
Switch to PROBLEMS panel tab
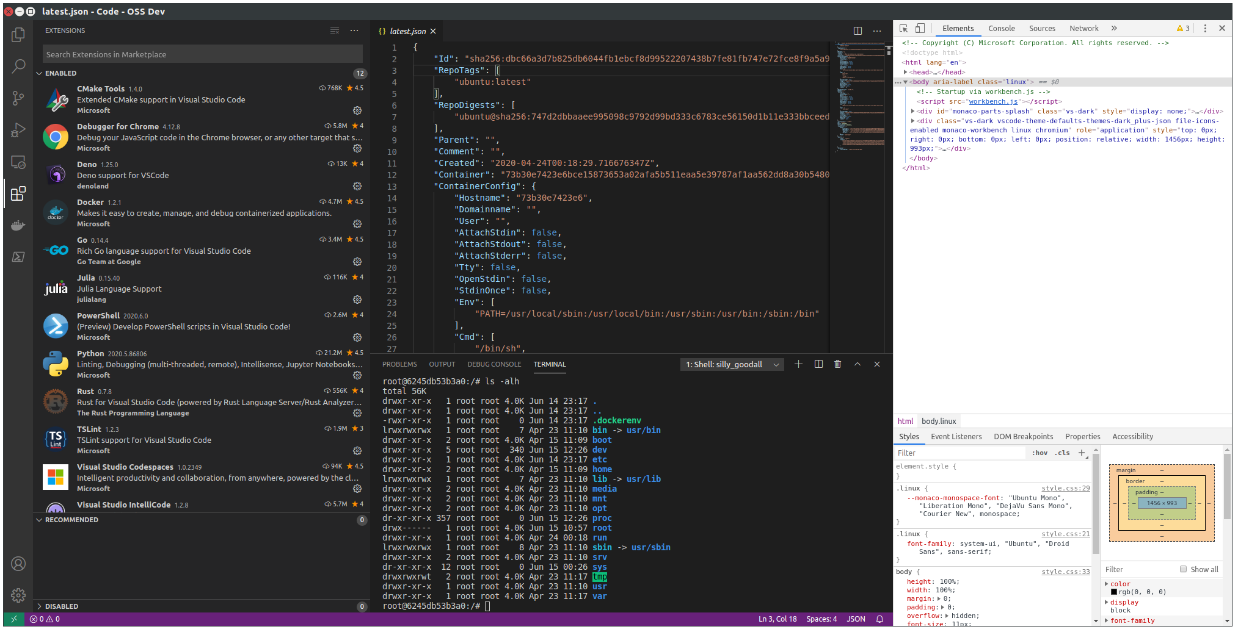click(x=399, y=364)
